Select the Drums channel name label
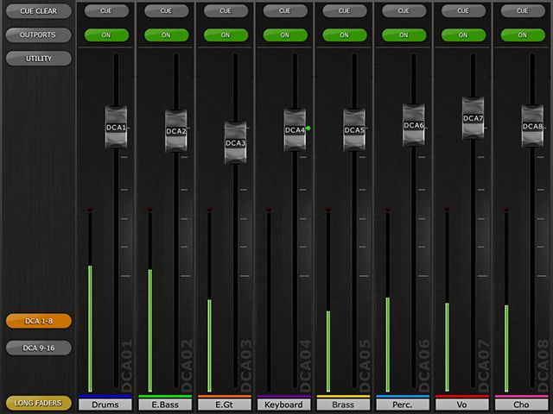Image resolution: width=553 pixels, height=414 pixels. coord(105,405)
